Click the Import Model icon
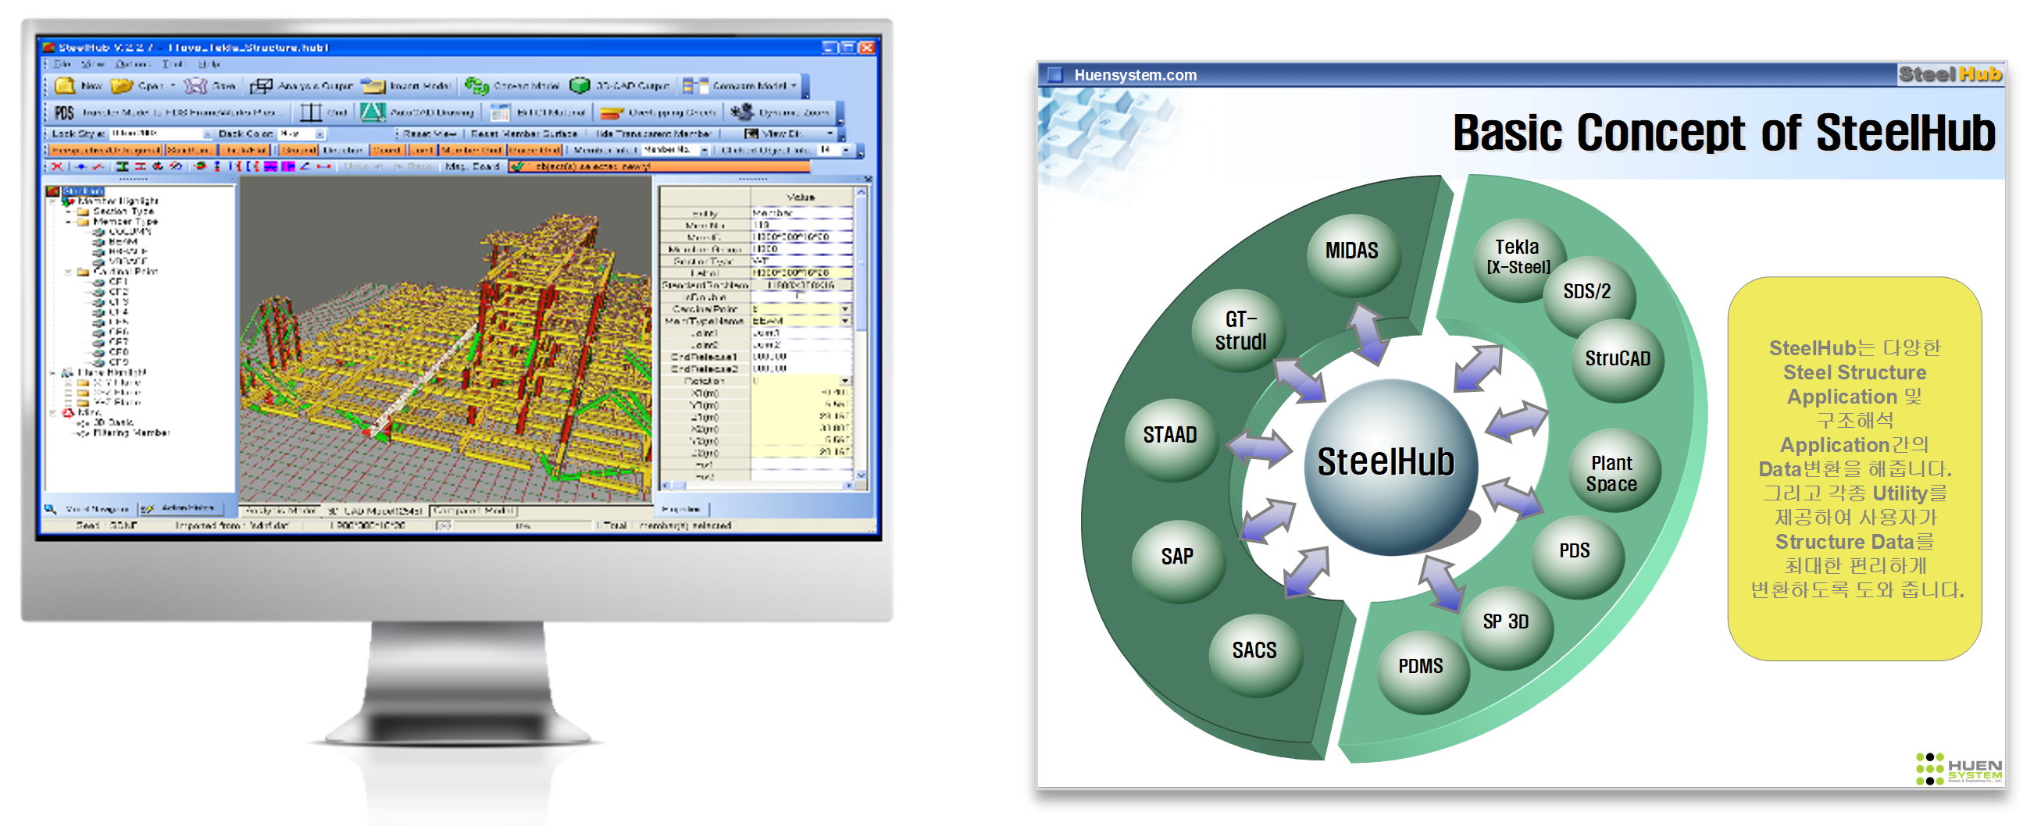This screenshot has width=2023, height=826. click(373, 85)
